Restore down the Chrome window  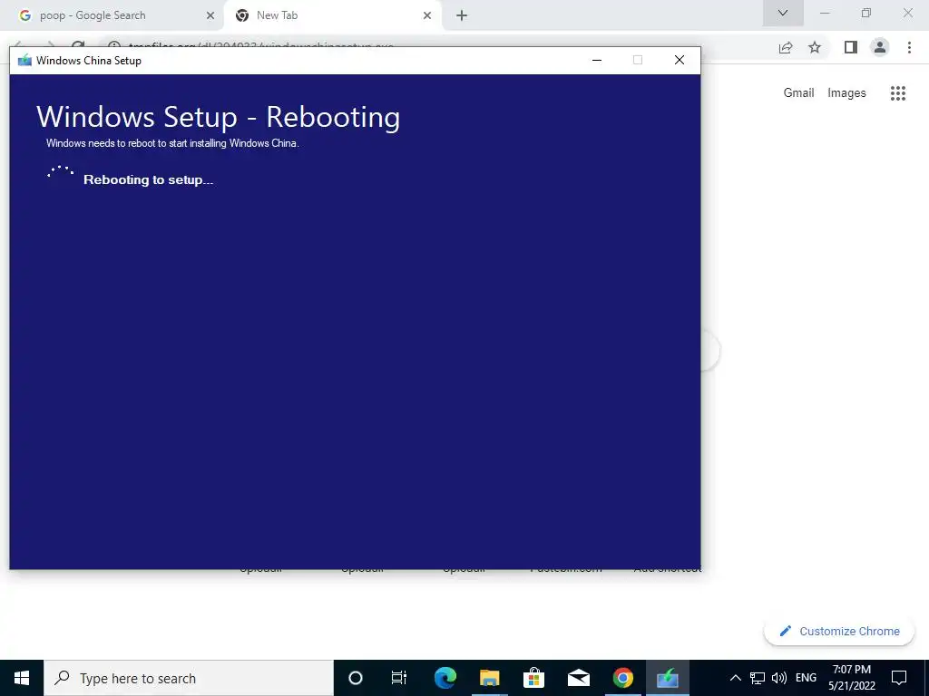click(866, 13)
